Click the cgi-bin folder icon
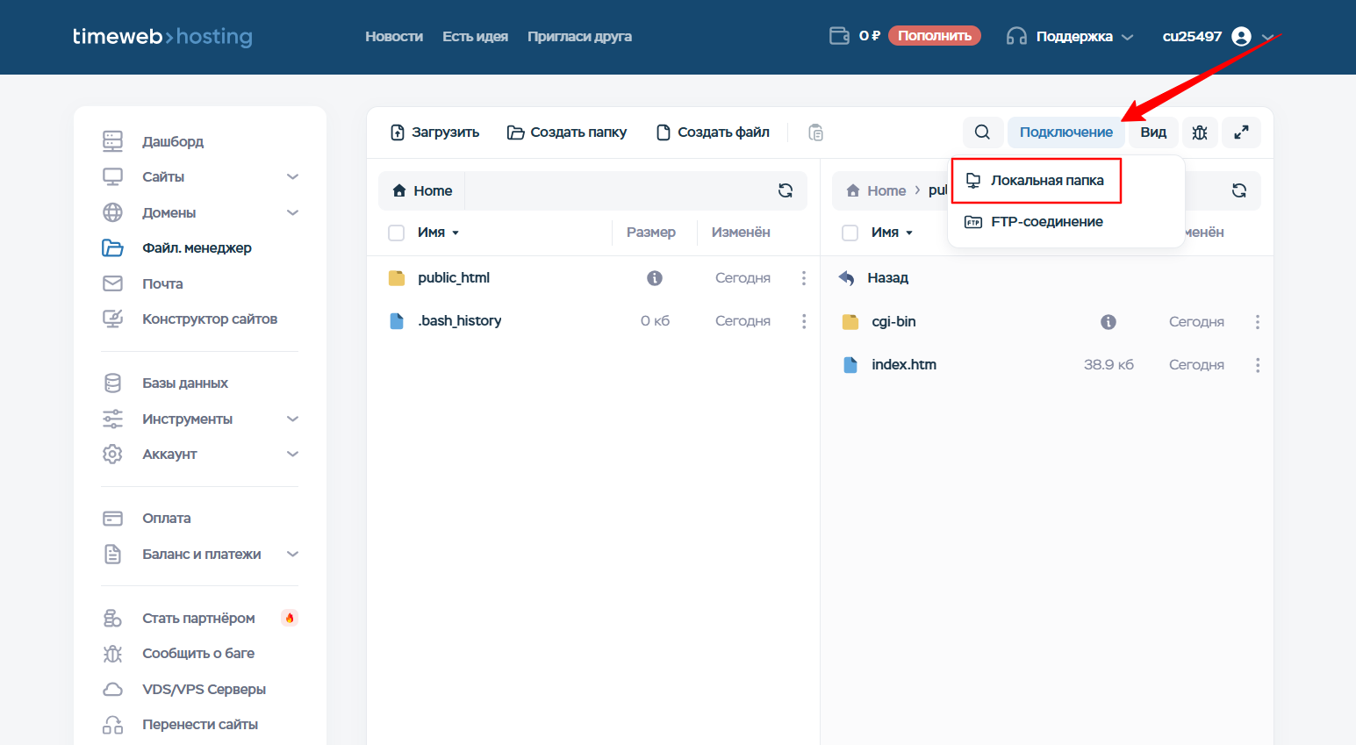This screenshot has height=745, width=1356. (x=850, y=322)
